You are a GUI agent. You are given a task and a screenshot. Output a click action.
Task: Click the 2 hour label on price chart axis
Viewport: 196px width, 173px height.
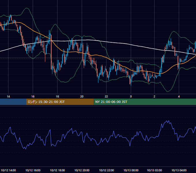click(x=154, y=97)
